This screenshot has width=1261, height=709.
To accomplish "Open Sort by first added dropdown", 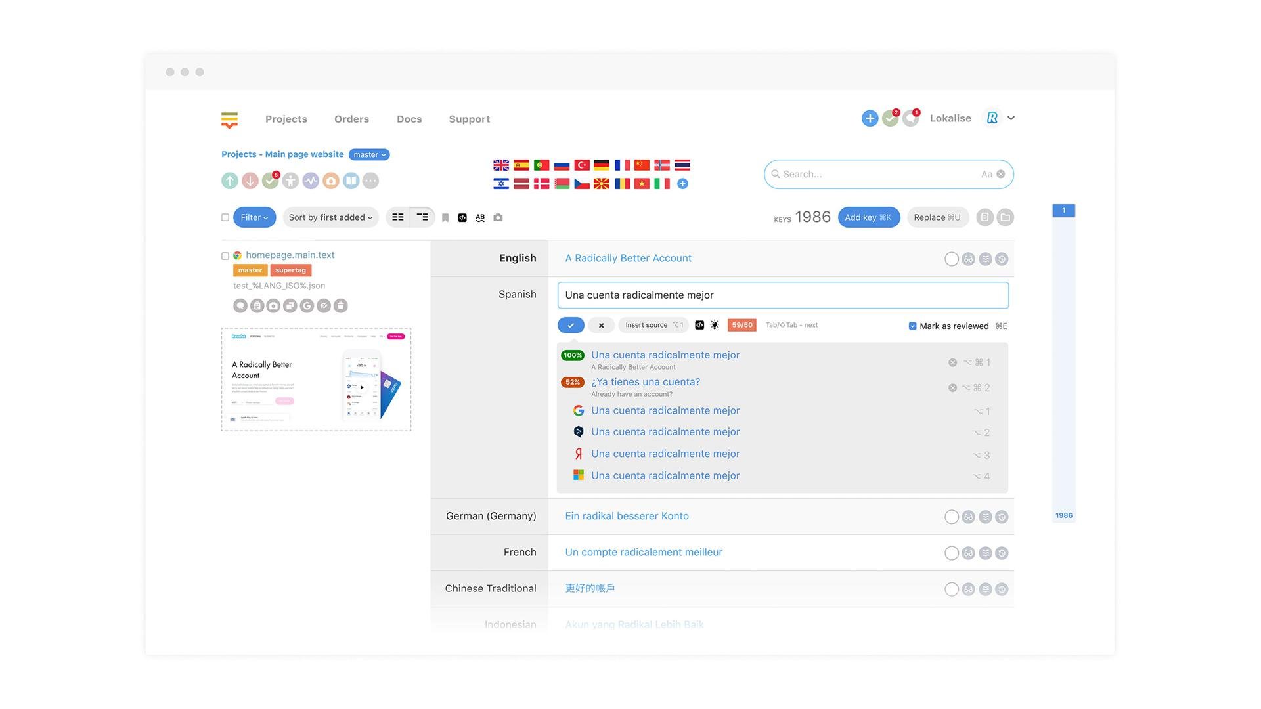I will (x=330, y=217).
